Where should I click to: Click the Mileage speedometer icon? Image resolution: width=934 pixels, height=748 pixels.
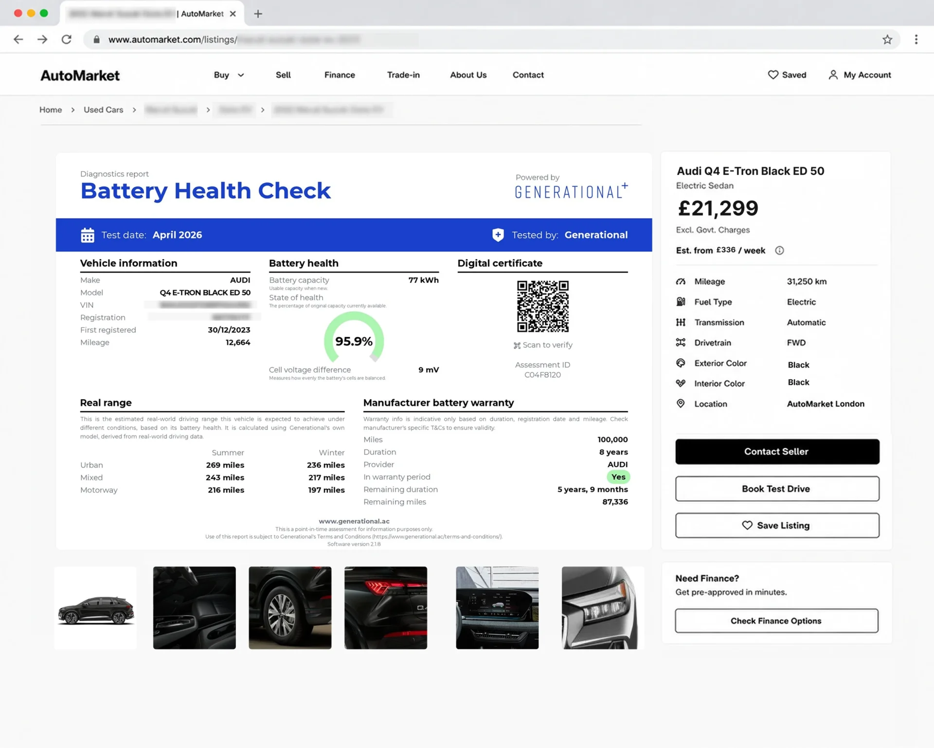point(681,282)
